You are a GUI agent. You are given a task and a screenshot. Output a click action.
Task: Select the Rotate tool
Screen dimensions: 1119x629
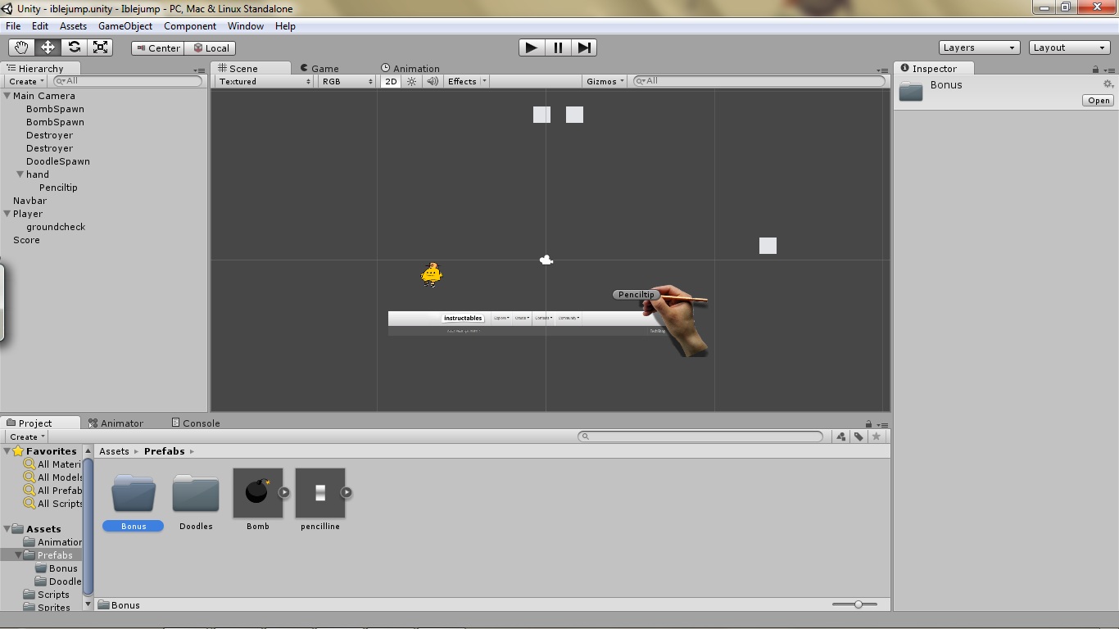click(74, 48)
